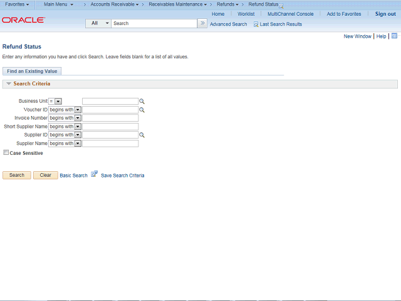Viewport: 401px width, 301px height.
Task: Open the All search category dropdown
Action: [x=98, y=23]
